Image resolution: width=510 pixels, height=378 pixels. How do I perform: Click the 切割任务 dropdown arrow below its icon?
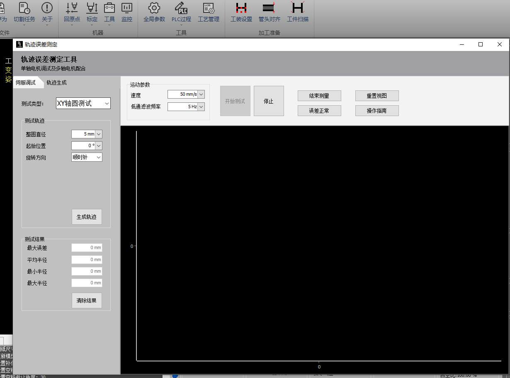pyautogui.click(x=24, y=25)
